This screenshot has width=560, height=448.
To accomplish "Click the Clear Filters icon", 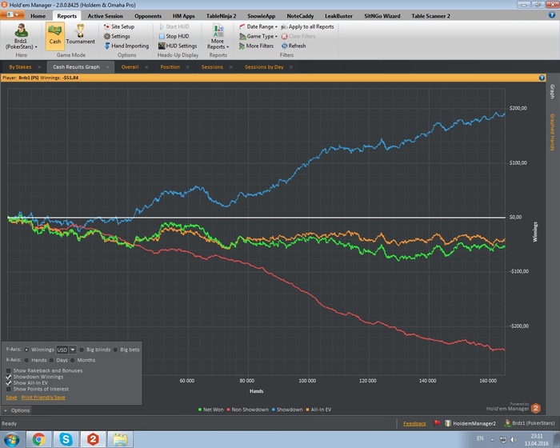I will [x=284, y=36].
